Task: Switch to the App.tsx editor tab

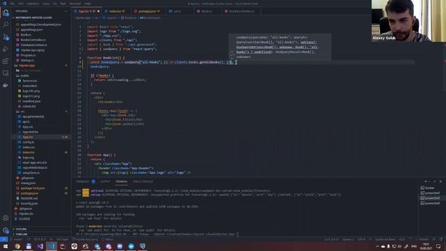Action: click(x=86, y=11)
